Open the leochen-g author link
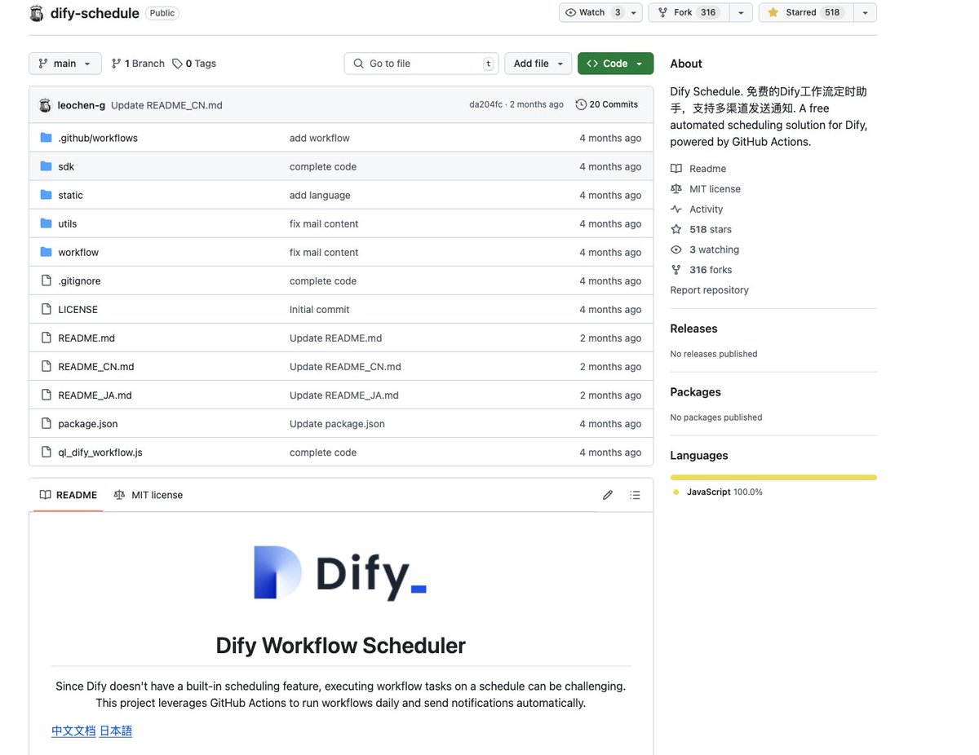 82,105
